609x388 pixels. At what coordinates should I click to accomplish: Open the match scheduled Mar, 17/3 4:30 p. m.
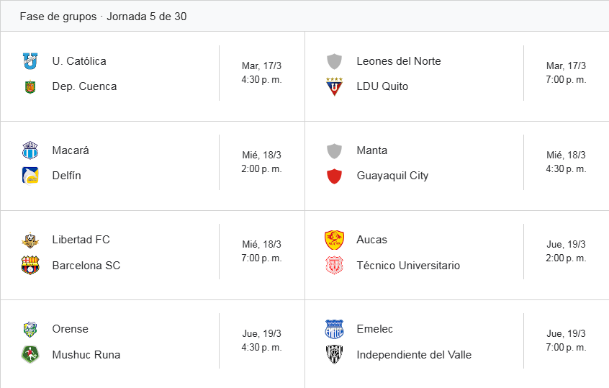point(261,73)
